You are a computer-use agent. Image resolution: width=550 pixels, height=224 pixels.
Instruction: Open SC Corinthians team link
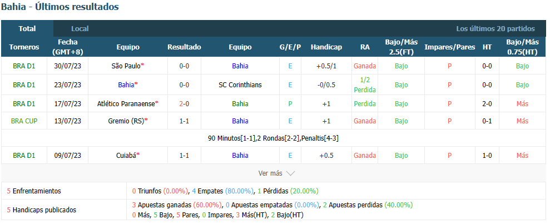pyautogui.click(x=240, y=85)
